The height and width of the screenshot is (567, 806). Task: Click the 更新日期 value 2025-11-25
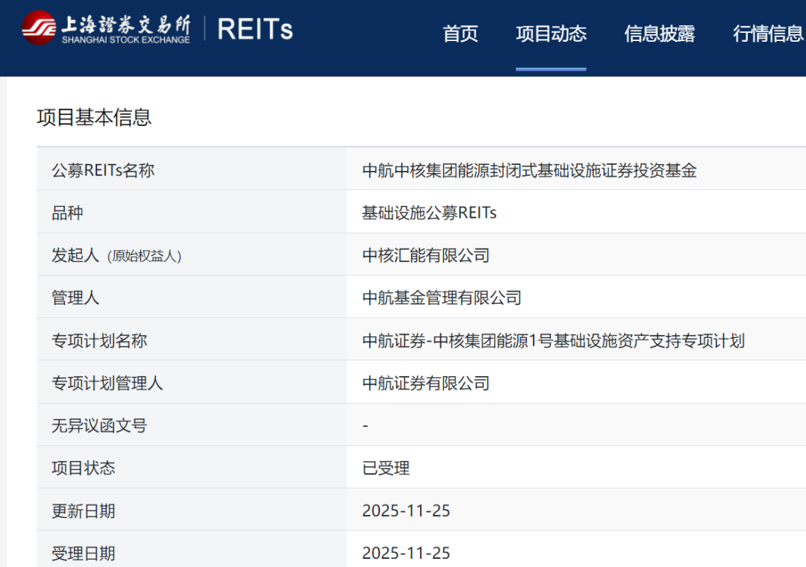click(x=406, y=511)
